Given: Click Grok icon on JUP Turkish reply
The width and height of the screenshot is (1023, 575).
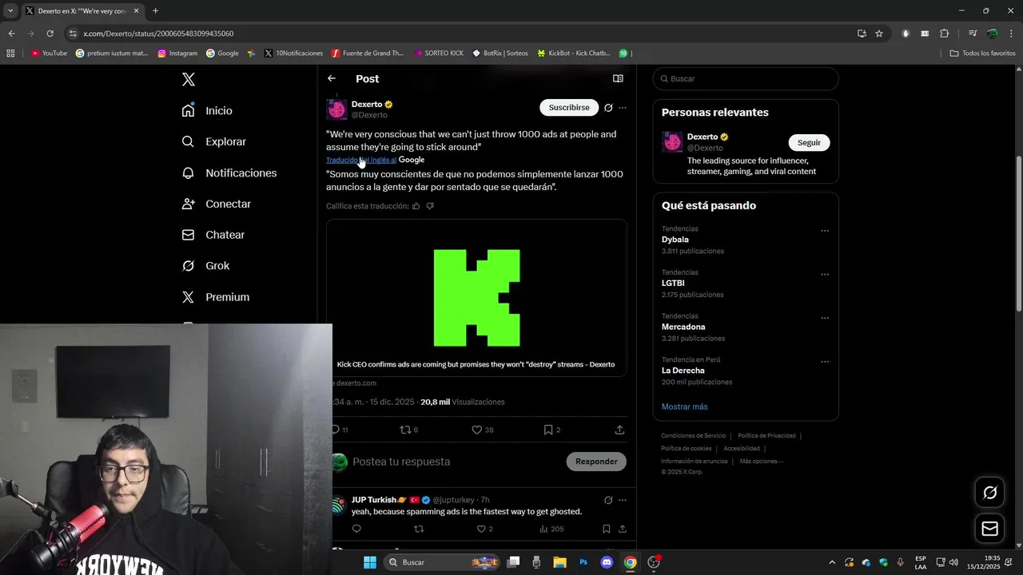Looking at the screenshot, I should click(608, 500).
